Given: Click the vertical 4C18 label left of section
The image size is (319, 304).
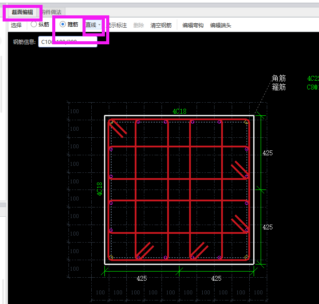Looking at the screenshot, I should [100, 189].
